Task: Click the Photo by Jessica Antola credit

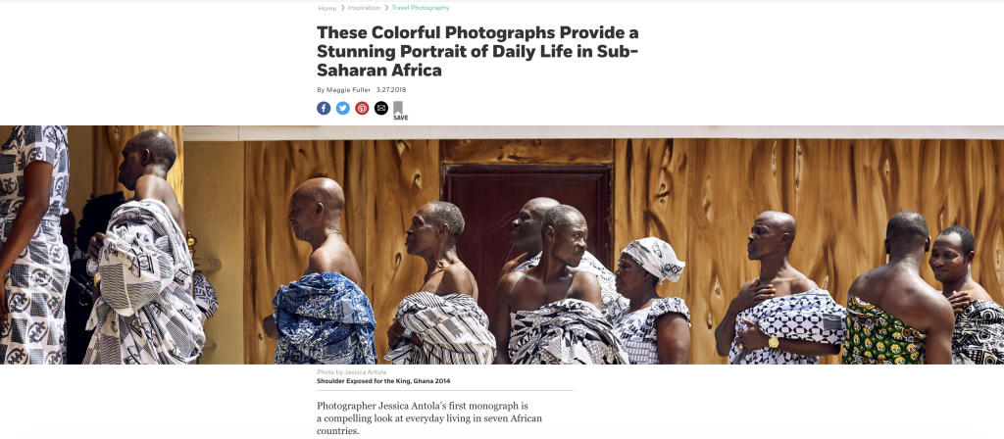Action: pos(352,371)
